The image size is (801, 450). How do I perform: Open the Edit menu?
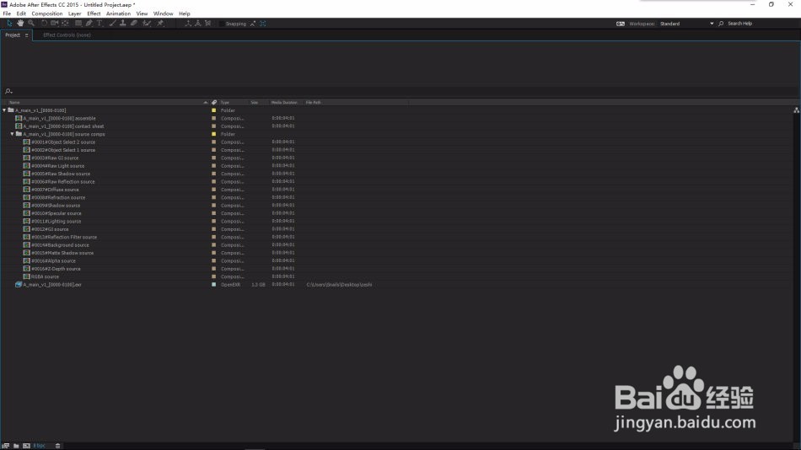[x=21, y=13]
